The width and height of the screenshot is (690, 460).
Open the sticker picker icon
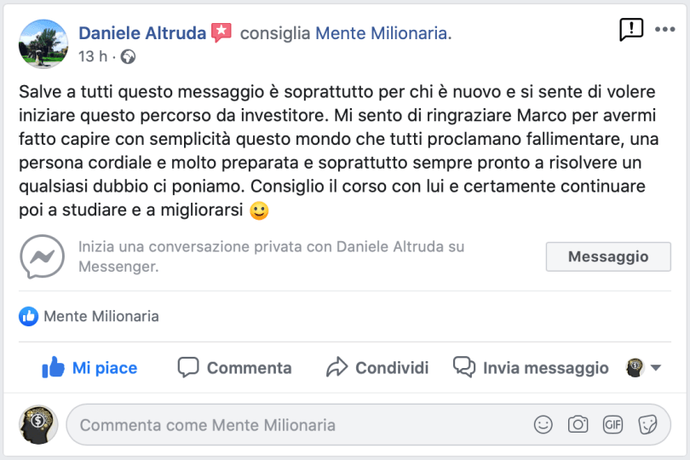647,424
